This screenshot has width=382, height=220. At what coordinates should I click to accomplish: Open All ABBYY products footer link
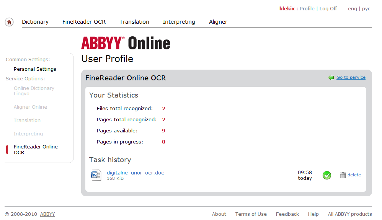point(350,214)
